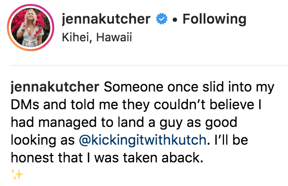This screenshot has height=186, width=288.
Task: Click the blue verified badge icon
Action: (x=162, y=19)
